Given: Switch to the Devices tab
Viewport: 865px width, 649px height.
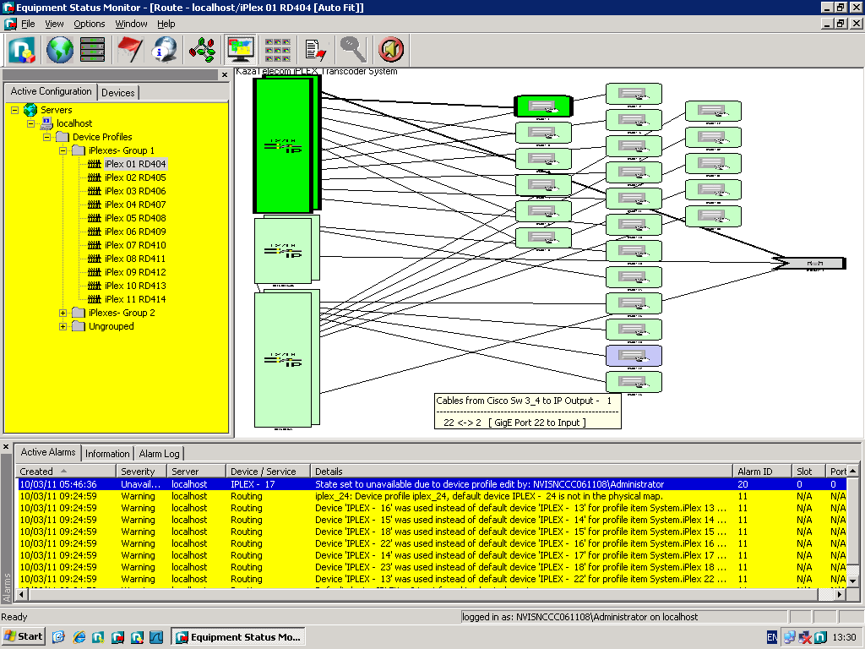Looking at the screenshot, I should 117,93.
